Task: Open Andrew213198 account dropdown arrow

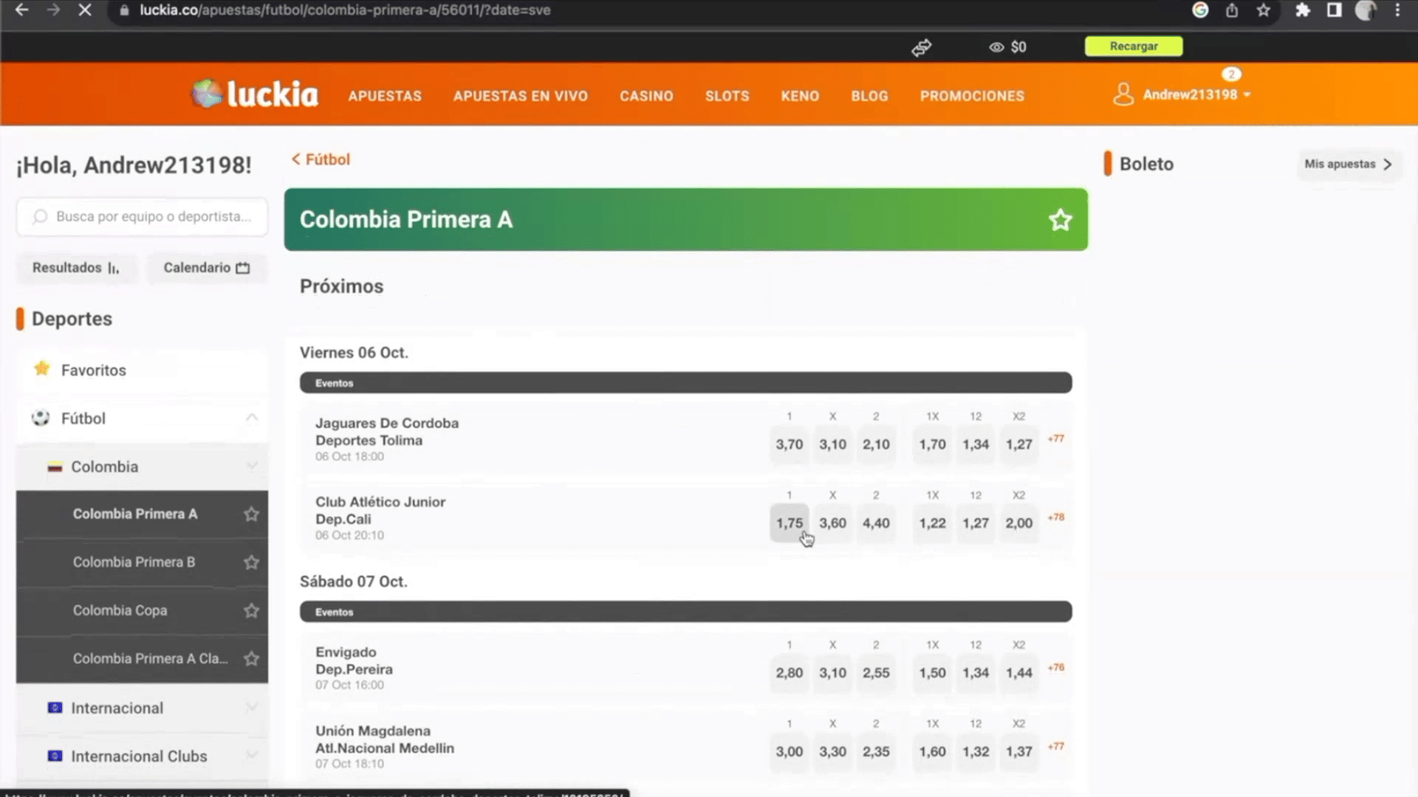Action: tap(1247, 95)
